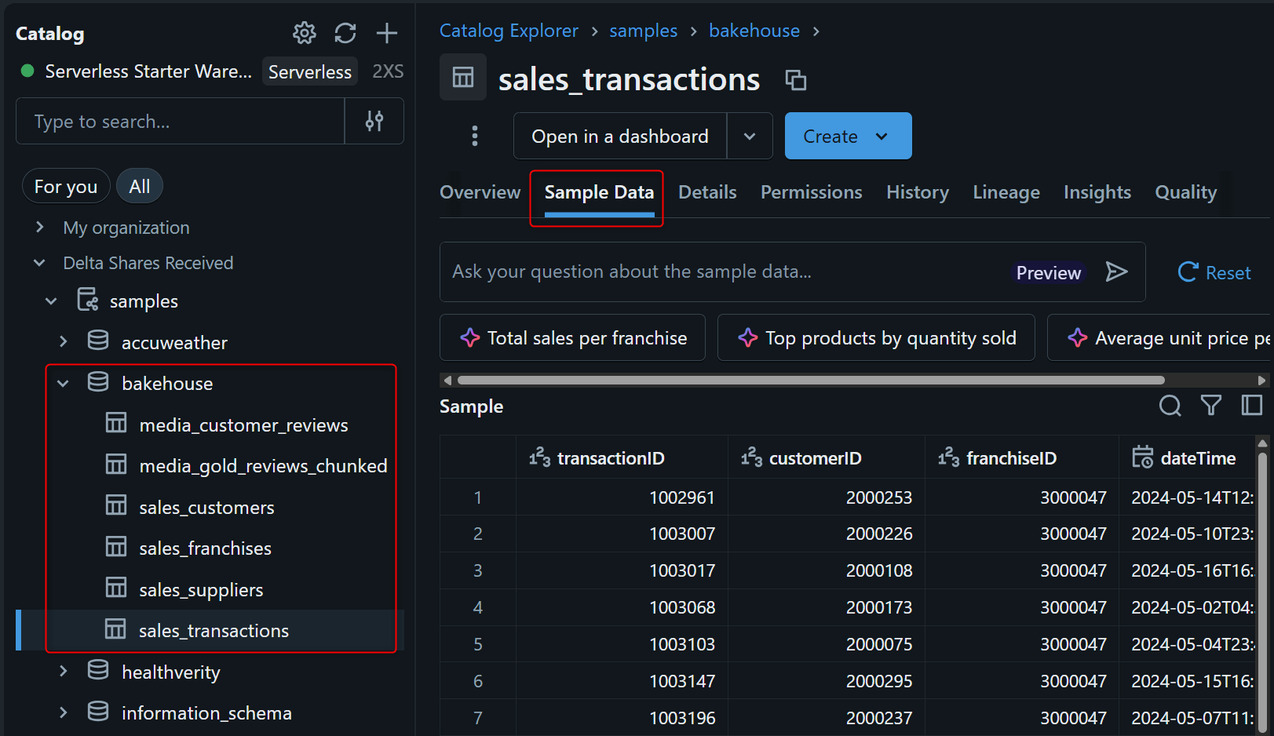Open the kebab more-options menu
The width and height of the screenshot is (1274, 736).
point(474,136)
